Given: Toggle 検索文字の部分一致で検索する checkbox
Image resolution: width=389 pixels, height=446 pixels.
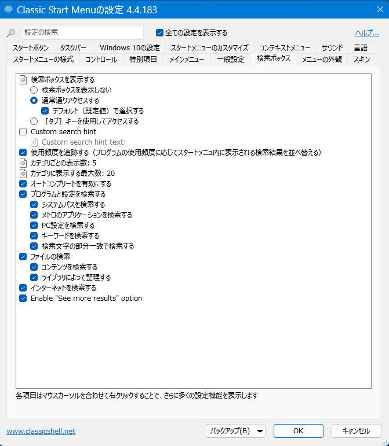Looking at the screenshot, I should click(x=34, y=246).
